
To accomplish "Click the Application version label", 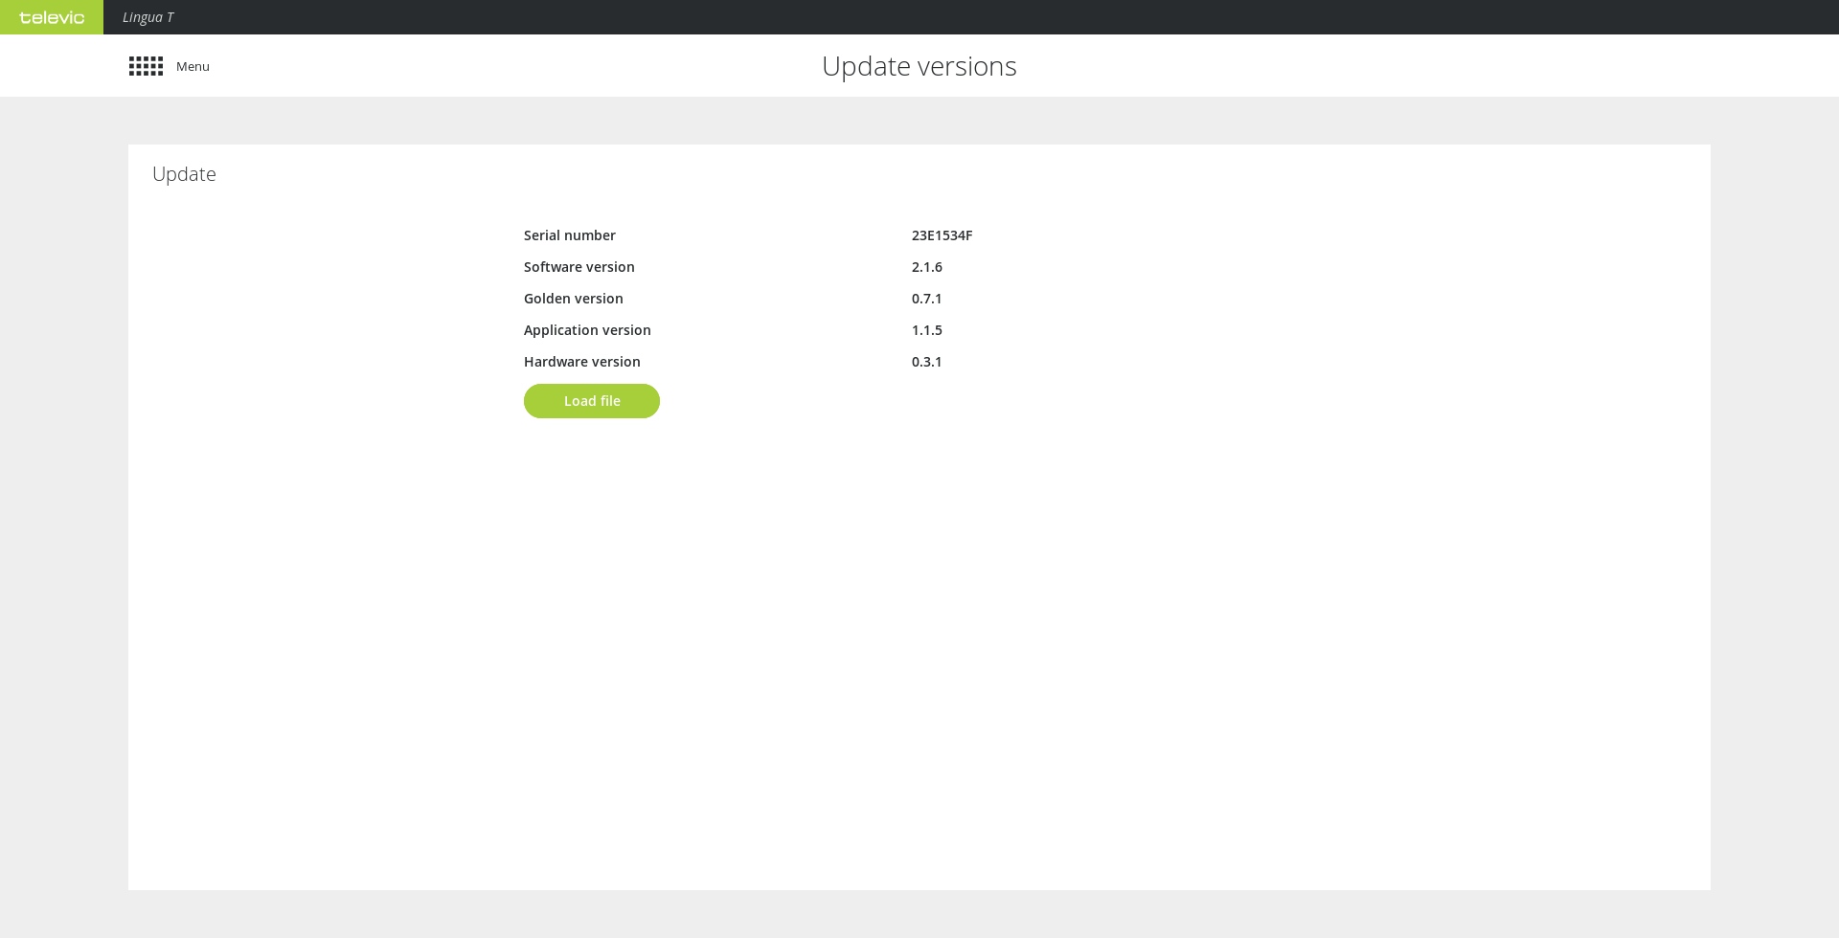I will 587,330.
